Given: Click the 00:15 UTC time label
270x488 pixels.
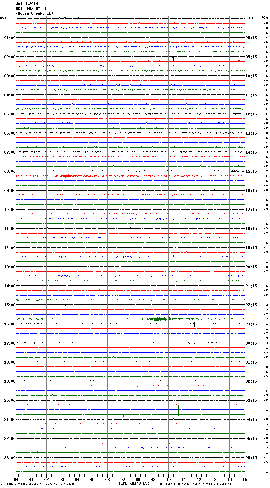Looking at the screenshot, I should 251,343.
